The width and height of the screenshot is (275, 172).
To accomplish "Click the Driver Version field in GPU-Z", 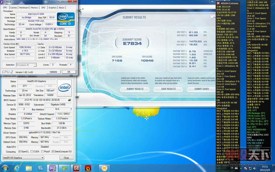I will click(x=45, y=132).
